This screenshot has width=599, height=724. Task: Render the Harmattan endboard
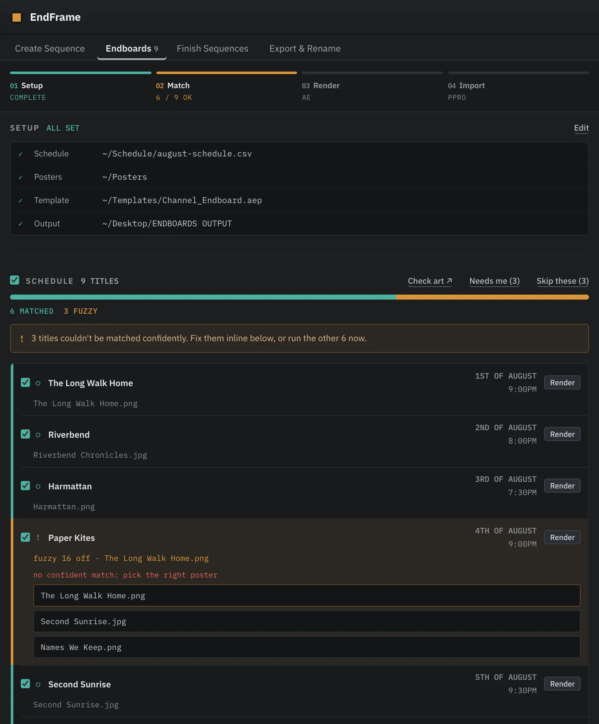(x=562, y=486)
